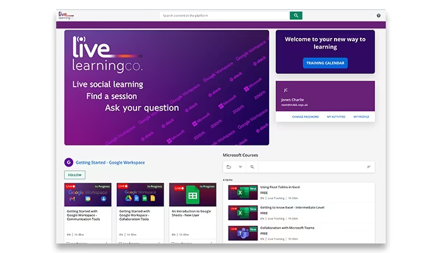Click In Progress label on Communication Tools card
Viewport: 442px width, 253px height.
[102, 187]
